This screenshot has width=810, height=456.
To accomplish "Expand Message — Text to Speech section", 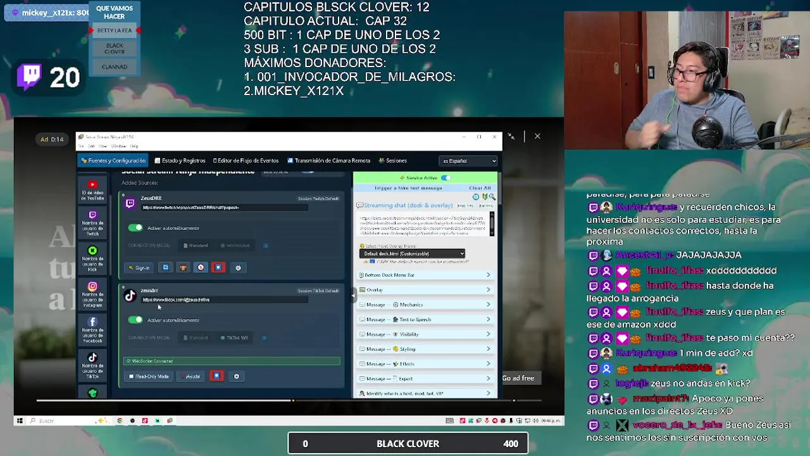I will [x=425, y=319].
